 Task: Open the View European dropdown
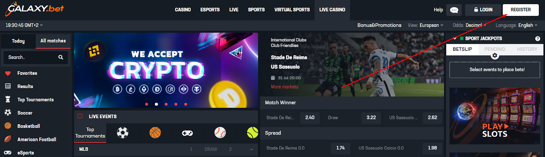(x=426, y=25)
